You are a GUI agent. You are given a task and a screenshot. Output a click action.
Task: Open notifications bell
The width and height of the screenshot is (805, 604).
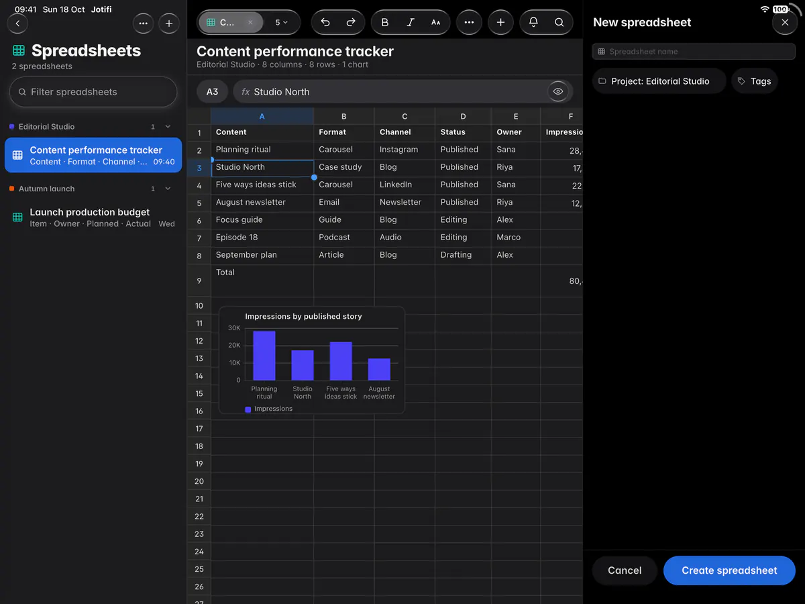(533, 22)
